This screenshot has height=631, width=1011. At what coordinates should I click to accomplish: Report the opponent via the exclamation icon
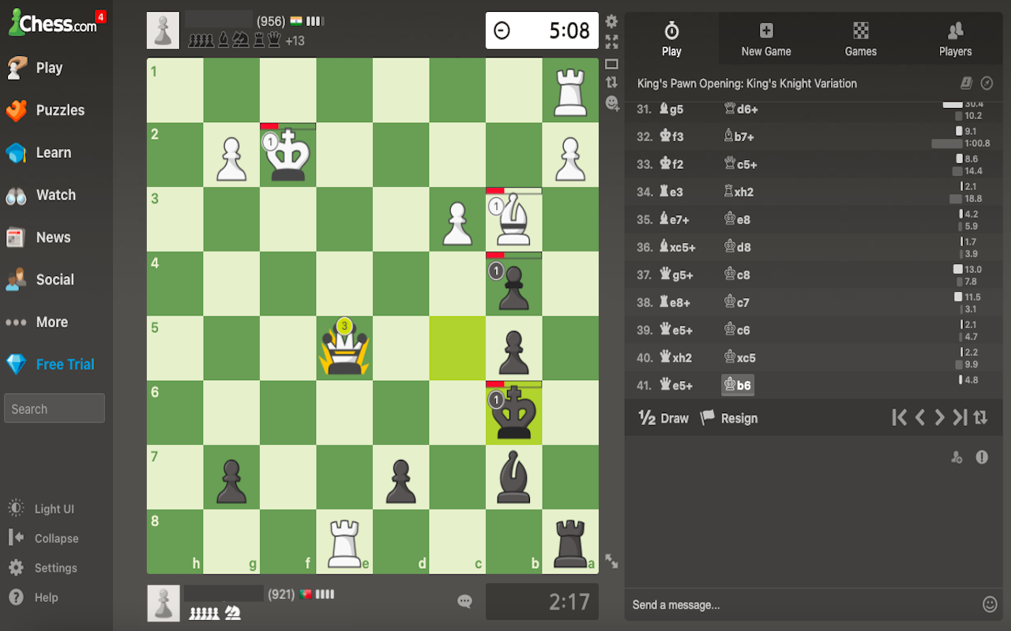point(982,457)
